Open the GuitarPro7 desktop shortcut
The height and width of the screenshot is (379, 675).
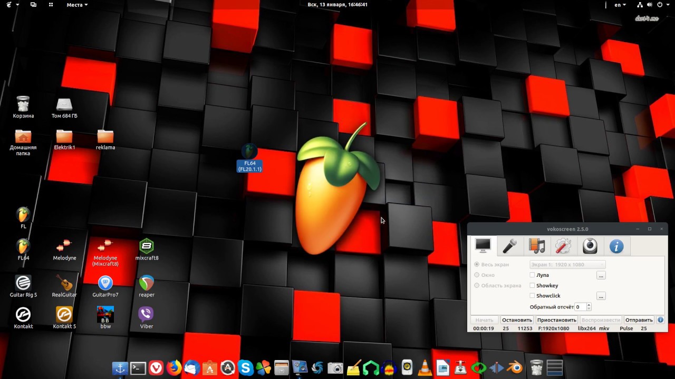pos(105,286)
